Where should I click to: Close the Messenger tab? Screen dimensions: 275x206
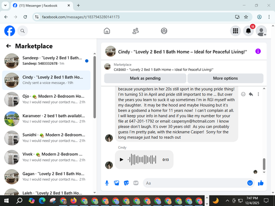pyautogui.click(x=69, y=5)
